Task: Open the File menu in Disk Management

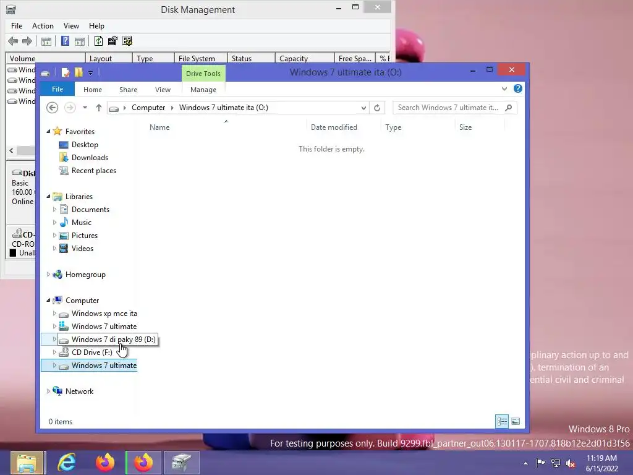Action: (17, 26)
